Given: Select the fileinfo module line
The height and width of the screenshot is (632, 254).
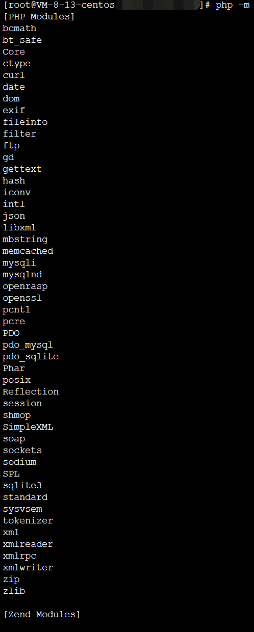Looking at the screenshot, I should tap(25, 122).
